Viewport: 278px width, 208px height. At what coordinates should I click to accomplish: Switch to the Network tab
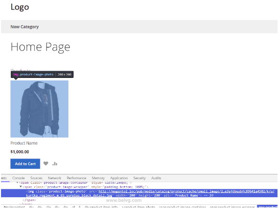pos(54,178)
